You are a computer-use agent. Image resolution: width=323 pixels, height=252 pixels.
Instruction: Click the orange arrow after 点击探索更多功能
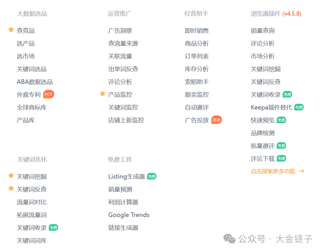[302, 171]
